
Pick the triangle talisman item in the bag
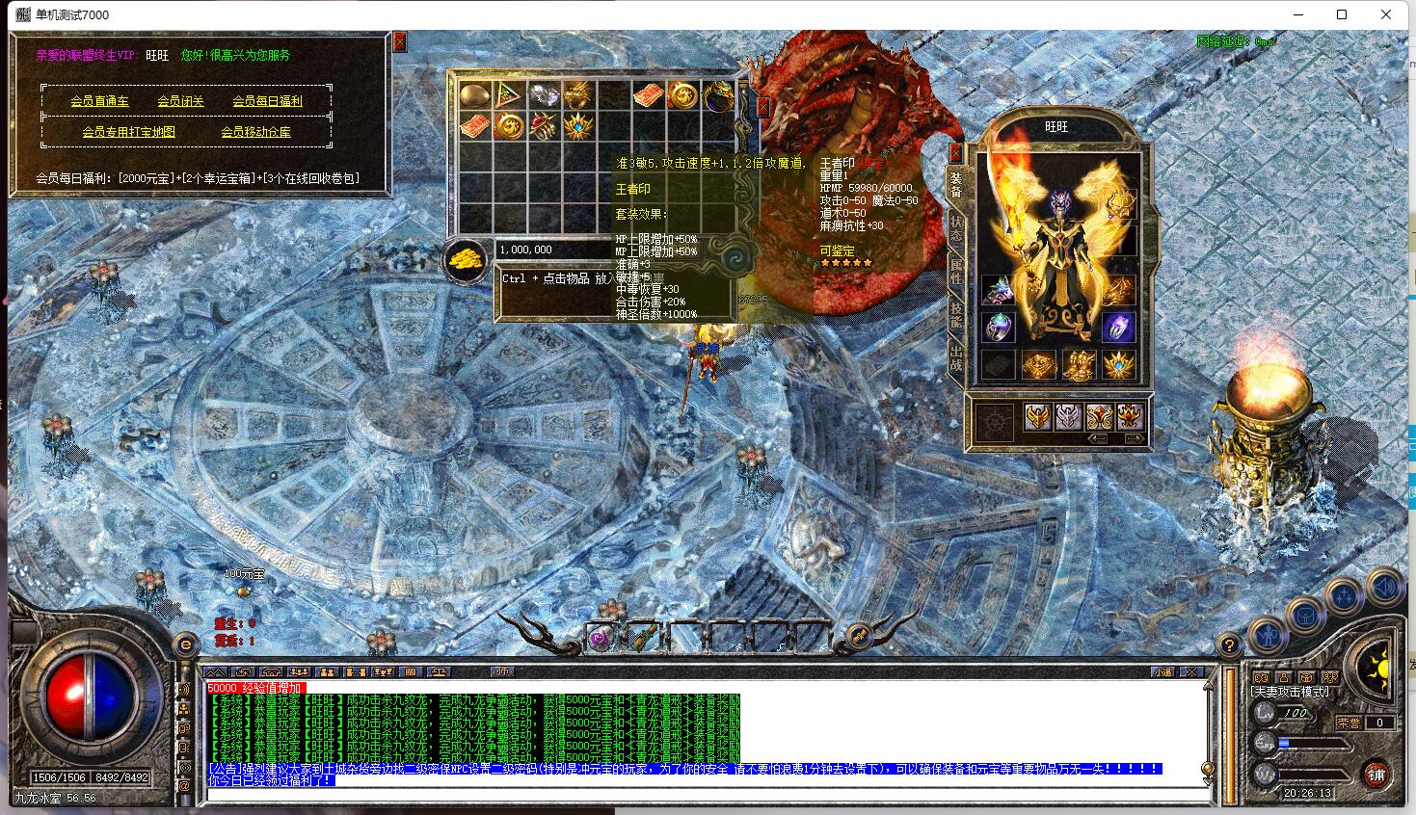pos(508,94)
